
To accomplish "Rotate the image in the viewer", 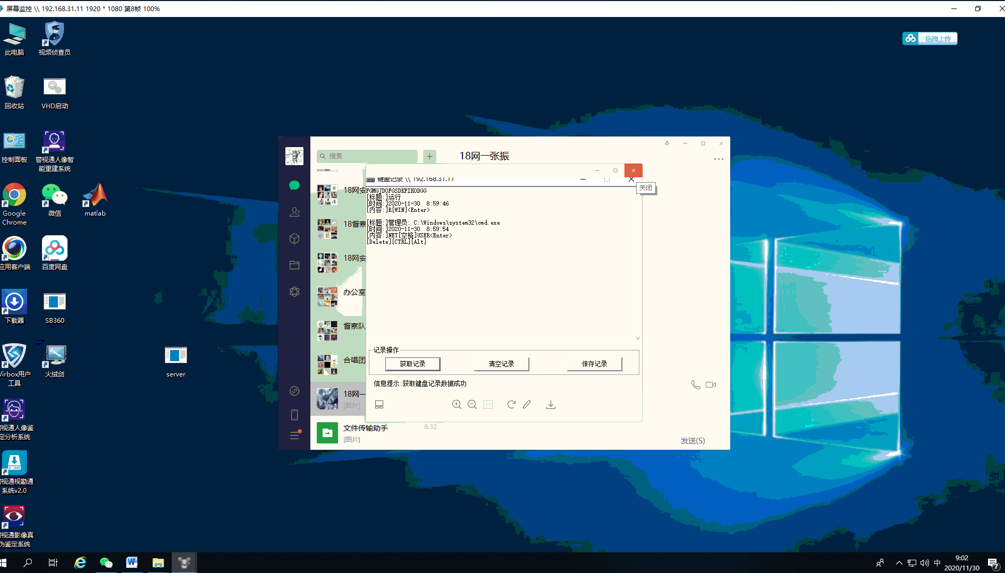I will click(511, 405).
